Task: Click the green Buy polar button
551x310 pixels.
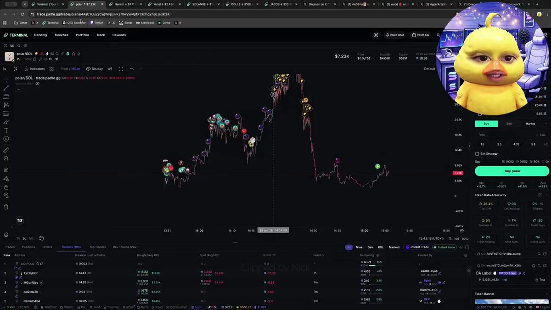Action: 512,171
